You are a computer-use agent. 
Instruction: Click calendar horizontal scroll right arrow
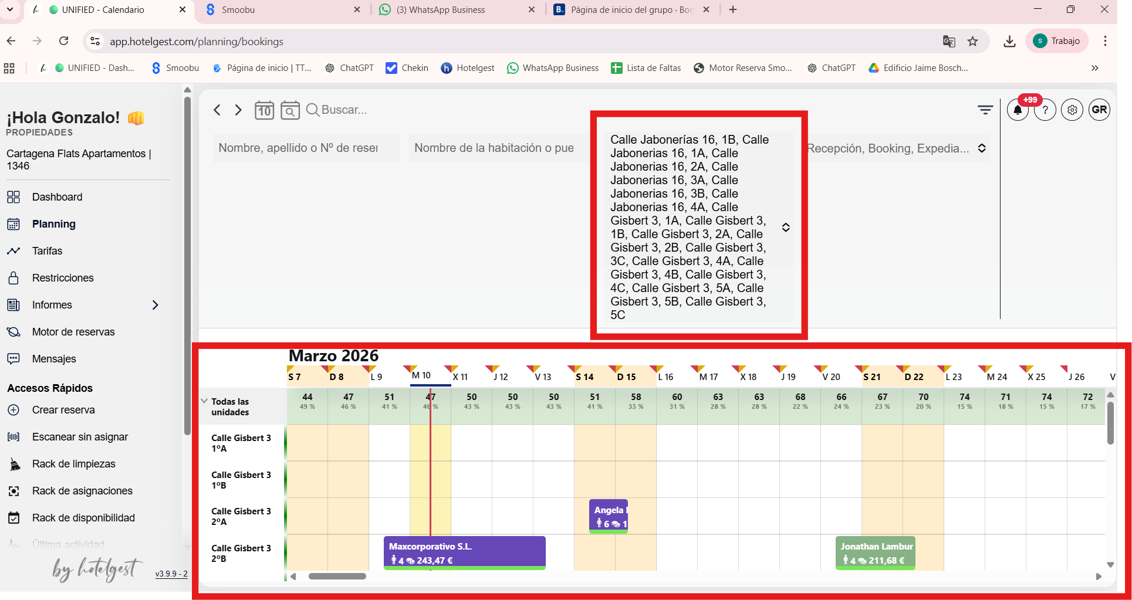1099,577
